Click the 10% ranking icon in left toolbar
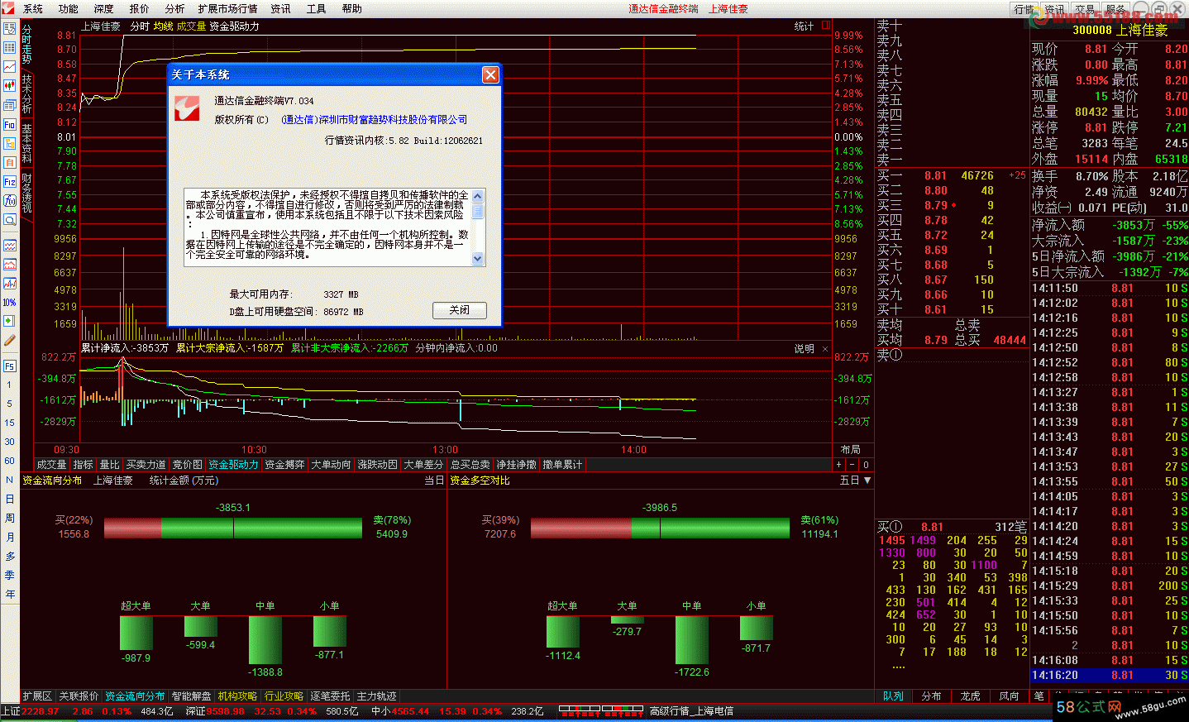The image size is (1189, 722). pyautogui.click(x=10, y=303)
